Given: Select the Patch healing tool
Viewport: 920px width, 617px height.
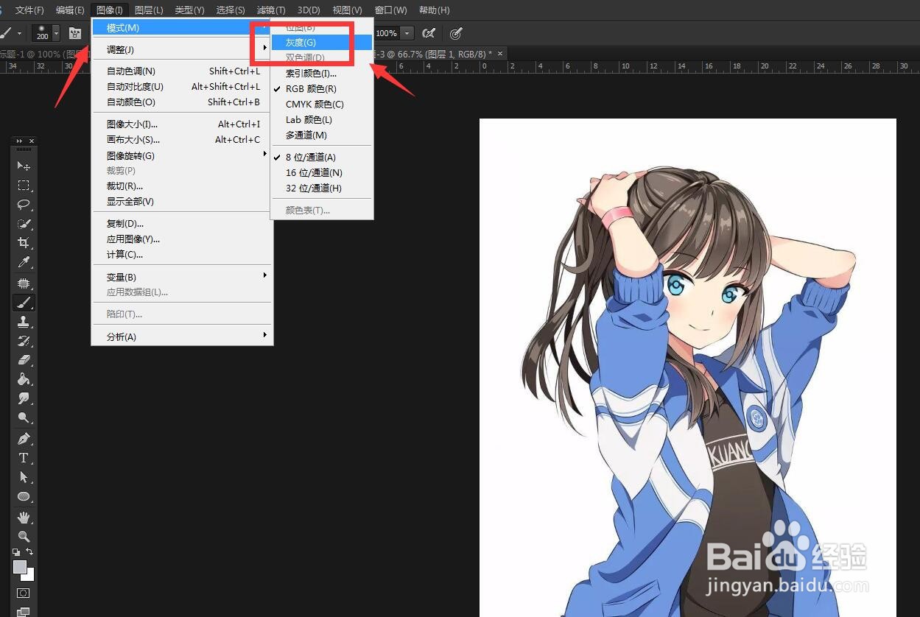Looking at the screenshot, I should pos(24,283).
